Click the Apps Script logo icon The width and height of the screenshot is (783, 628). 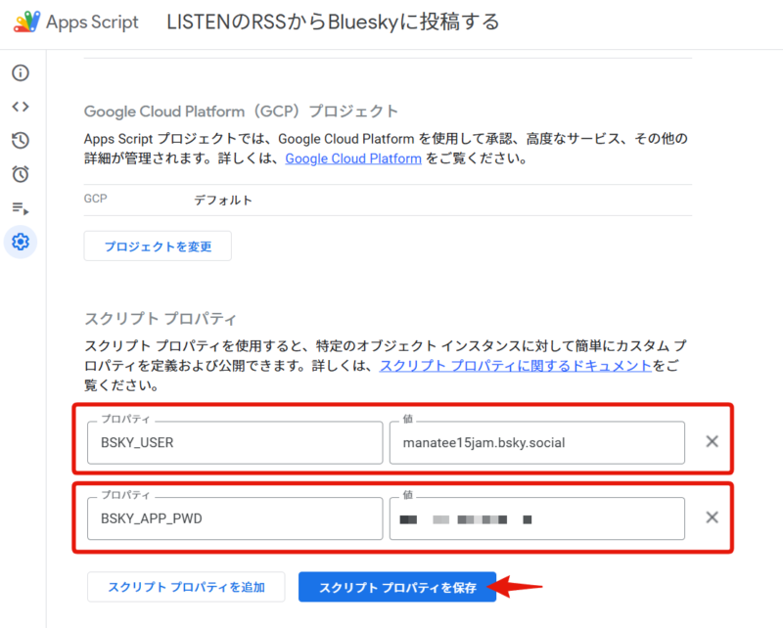23,22
